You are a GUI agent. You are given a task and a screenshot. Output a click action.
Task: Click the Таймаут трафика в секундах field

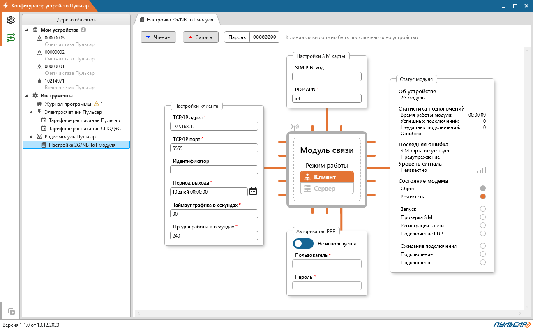click(x=214, y=214)
